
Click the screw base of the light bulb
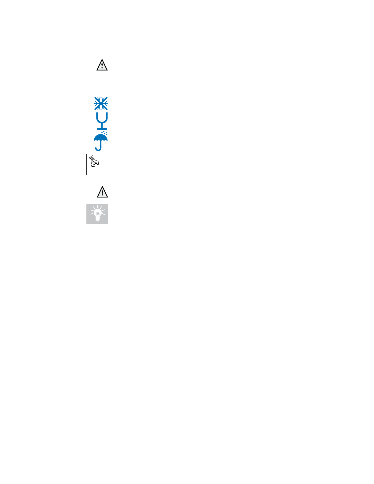click(x=97, y=219)
